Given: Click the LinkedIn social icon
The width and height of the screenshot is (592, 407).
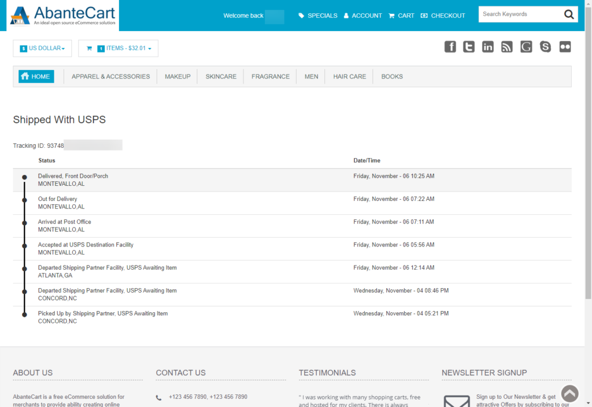Looking at the screenshot, I should pos(488,47).
